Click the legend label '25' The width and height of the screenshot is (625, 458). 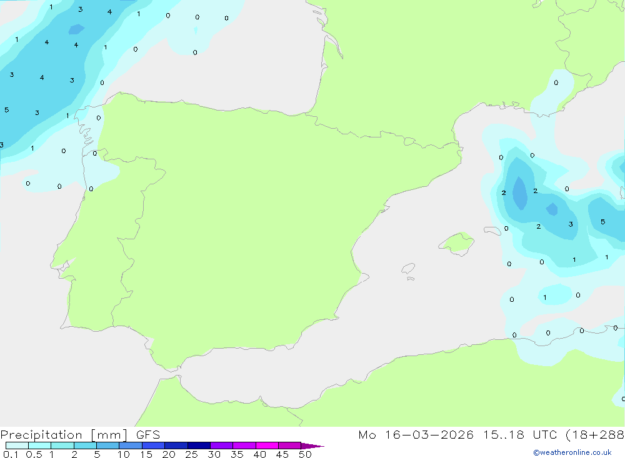[x=191, y=454]
